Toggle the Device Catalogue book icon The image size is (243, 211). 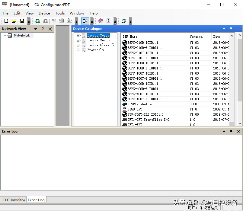[x=85, y=21]
